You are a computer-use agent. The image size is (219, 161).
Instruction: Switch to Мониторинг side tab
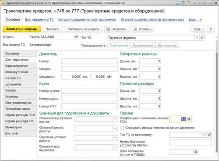(20, 127)
